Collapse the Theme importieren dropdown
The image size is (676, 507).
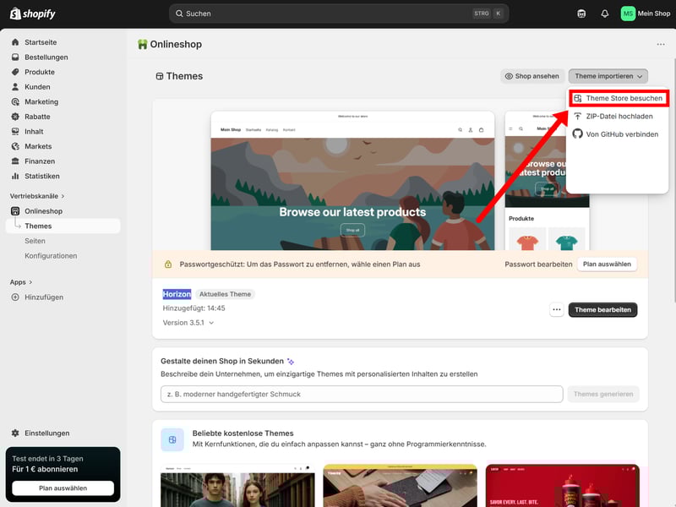pyautogui.click(x=608, y=76)
